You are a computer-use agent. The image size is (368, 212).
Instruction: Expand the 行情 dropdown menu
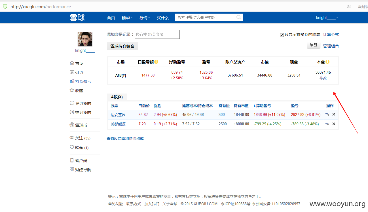point(145,18)
